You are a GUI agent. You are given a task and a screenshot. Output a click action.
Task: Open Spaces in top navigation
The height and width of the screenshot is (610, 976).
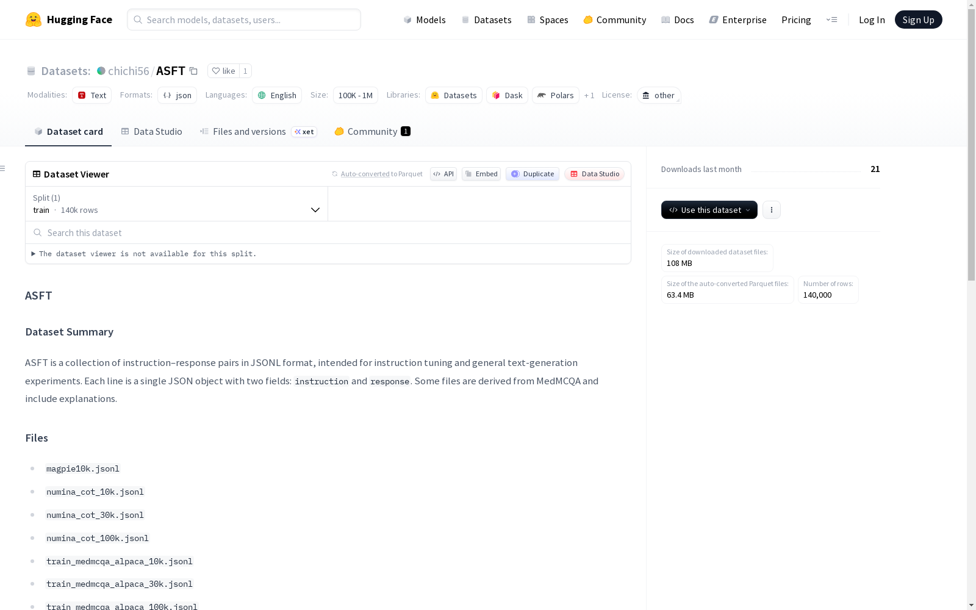[548, 20]
